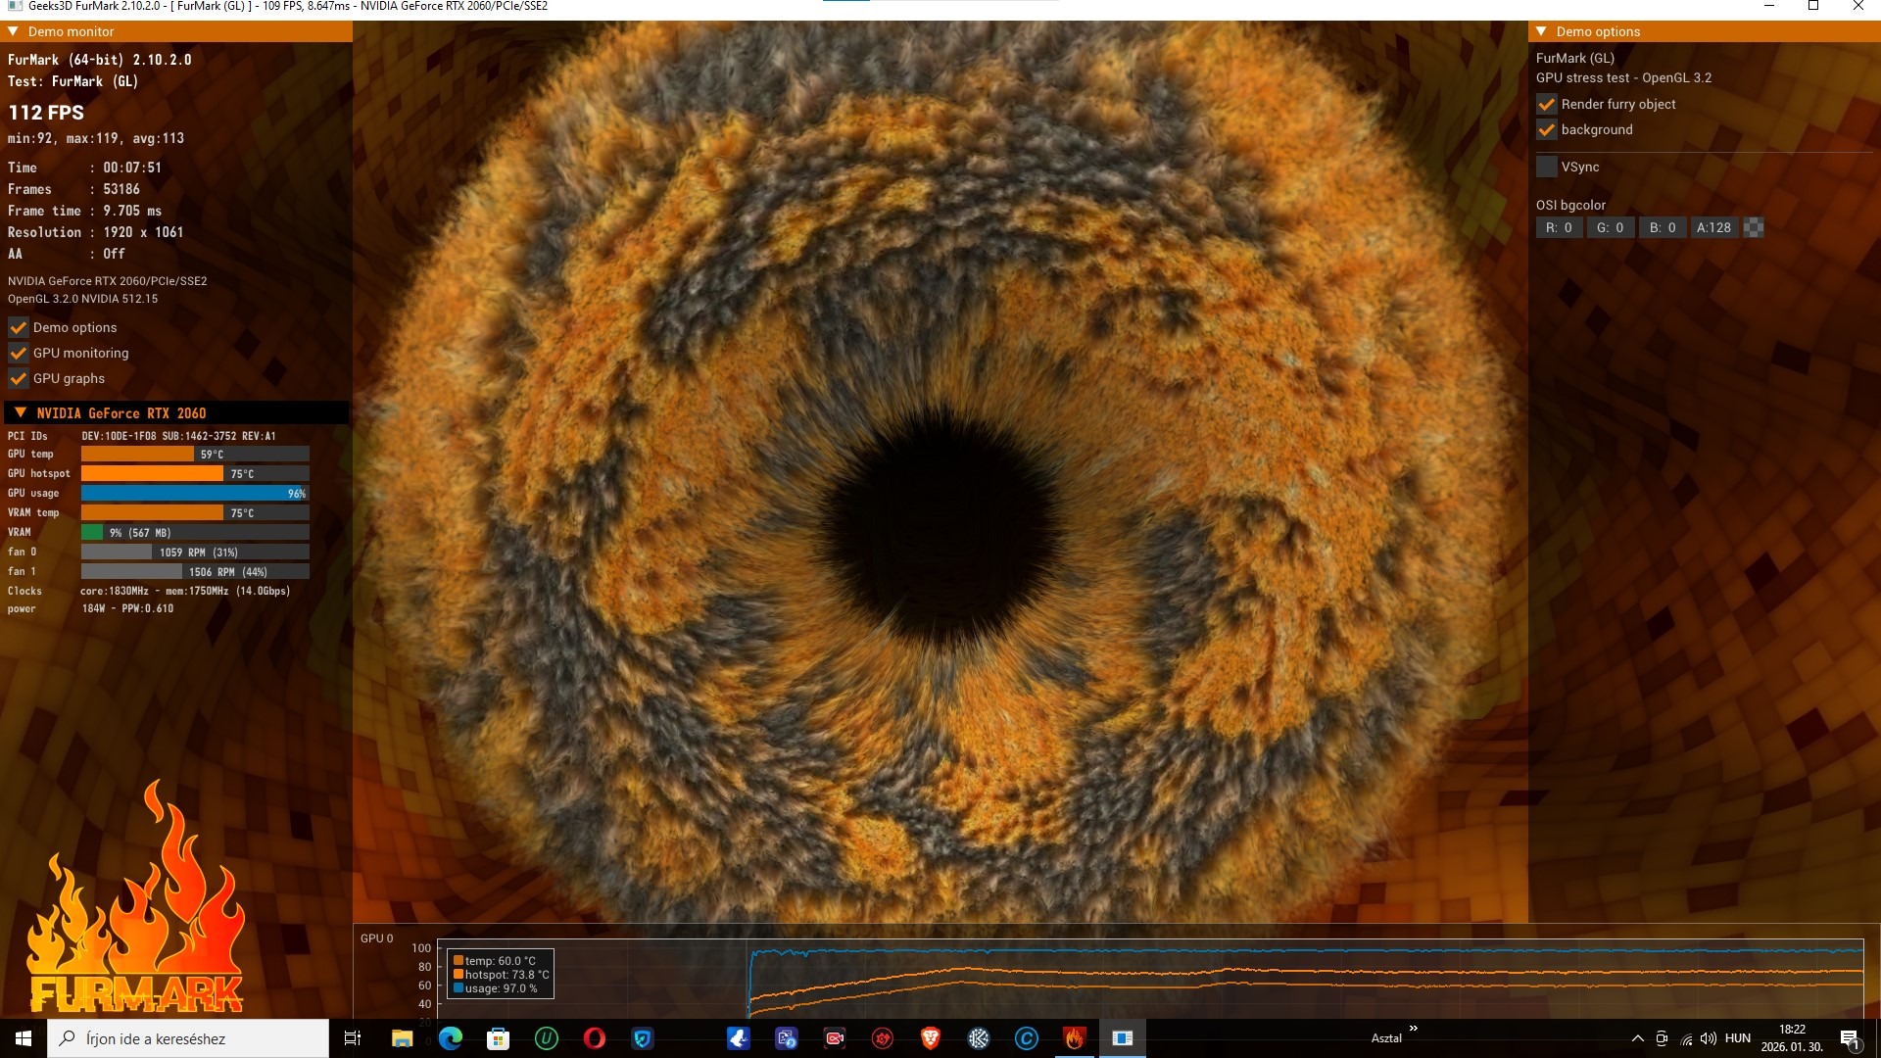
Task: Open the notification center icon
Action: point(1850,1038)
